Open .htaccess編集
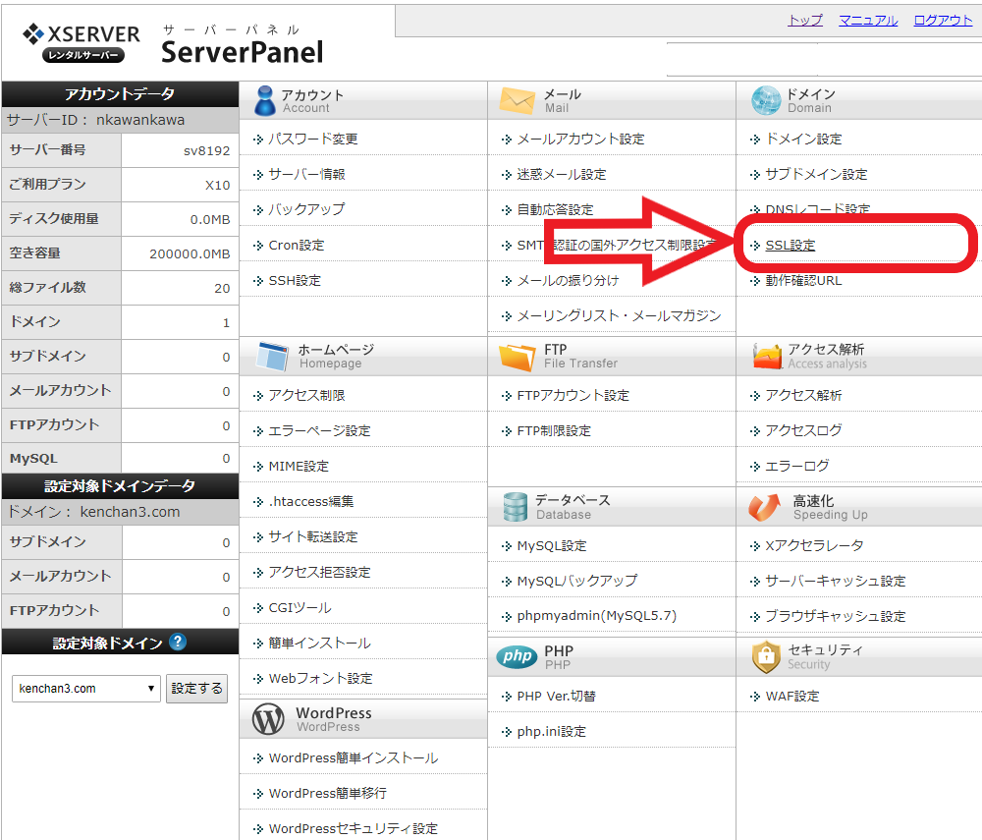This screenshot has height=840, width=982. tap(311, 502)
